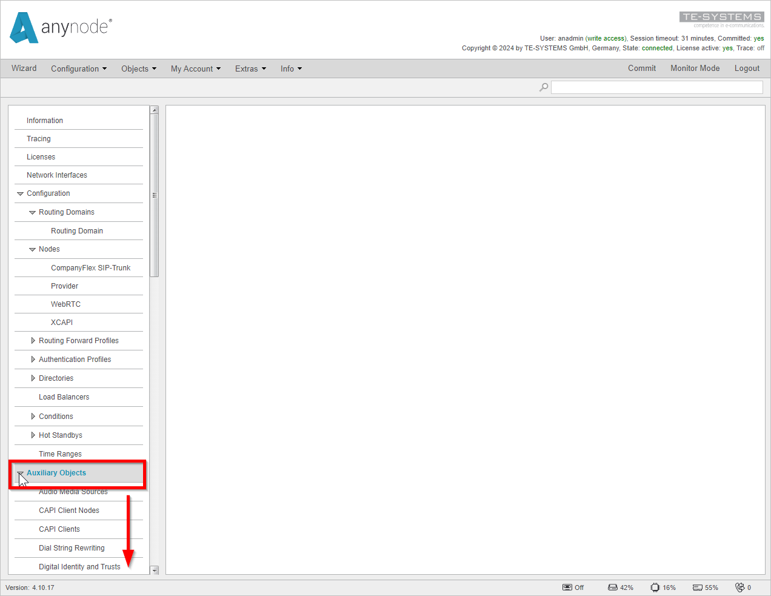Expand the Routing Forward Profiles section

[x=34, y=341]
